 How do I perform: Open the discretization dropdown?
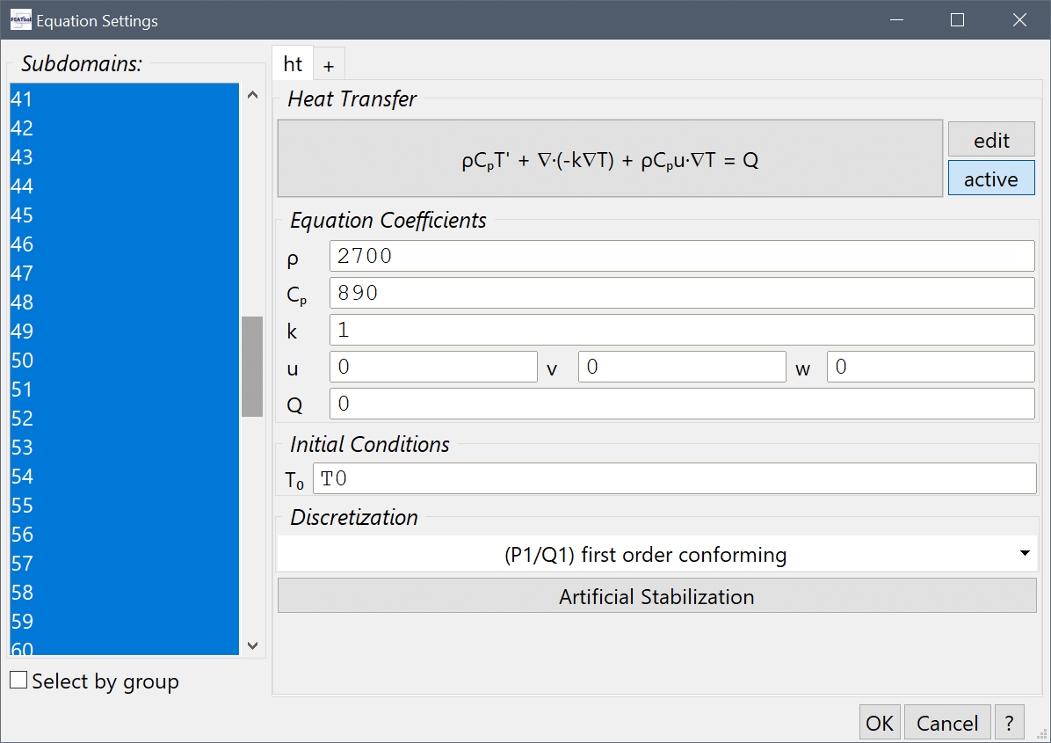tap(656, 555)
